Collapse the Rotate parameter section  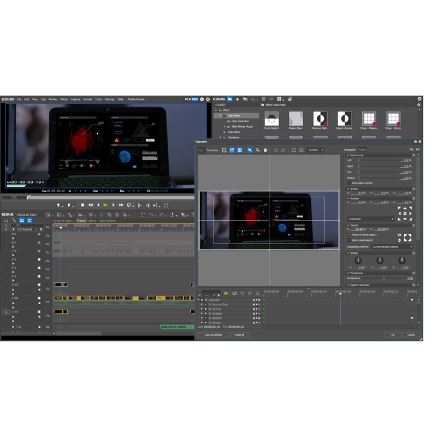coord(349,253)
